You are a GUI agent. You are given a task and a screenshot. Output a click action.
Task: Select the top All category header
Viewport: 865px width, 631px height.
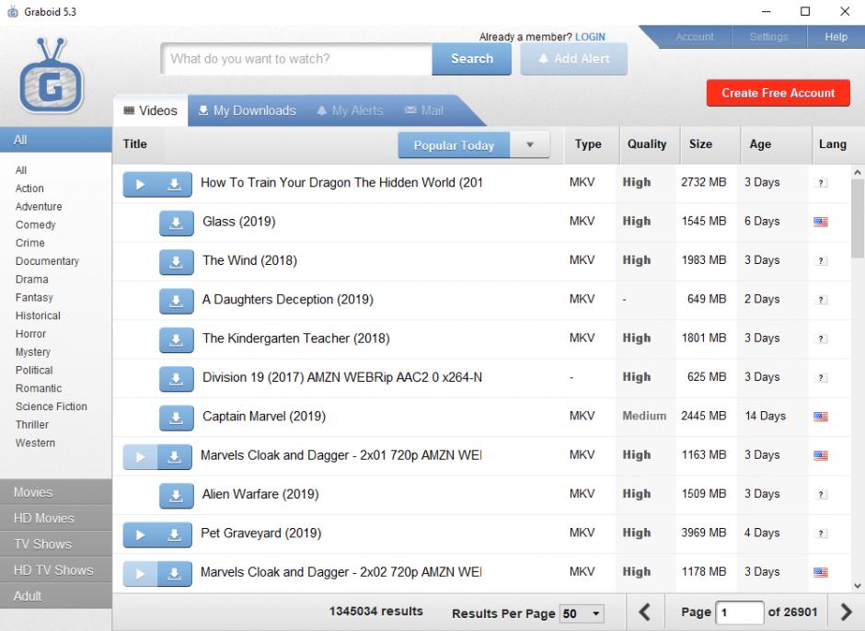(56, 140)
